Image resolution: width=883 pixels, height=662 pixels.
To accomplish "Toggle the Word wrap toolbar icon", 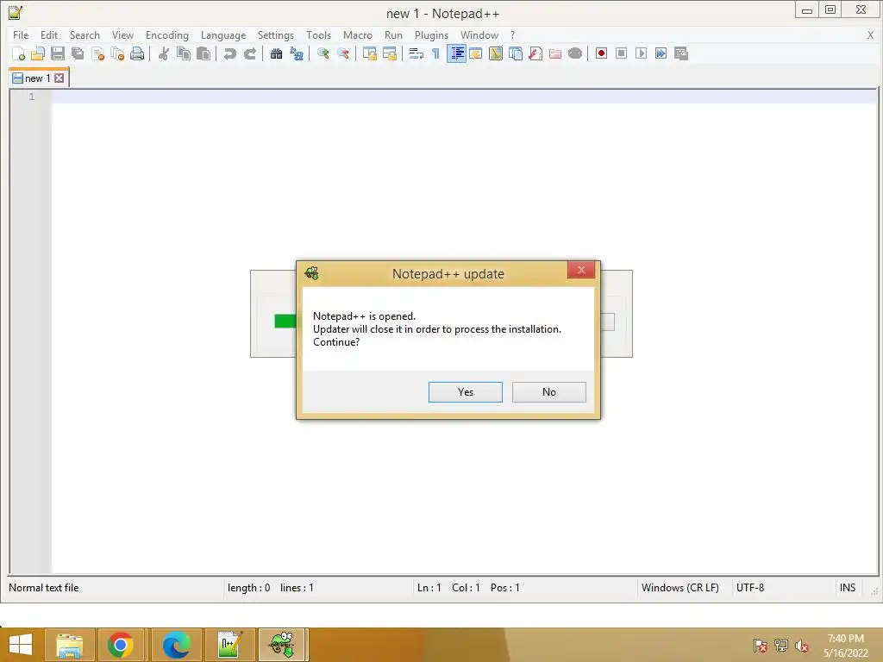I will point(416,53).
